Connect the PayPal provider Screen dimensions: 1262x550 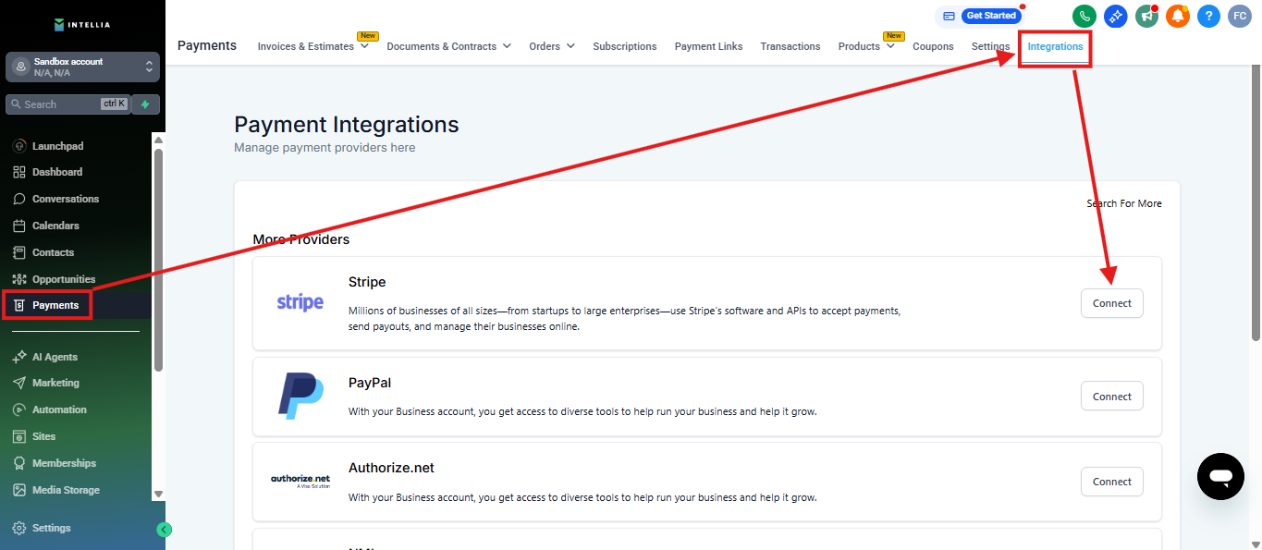1111,397
